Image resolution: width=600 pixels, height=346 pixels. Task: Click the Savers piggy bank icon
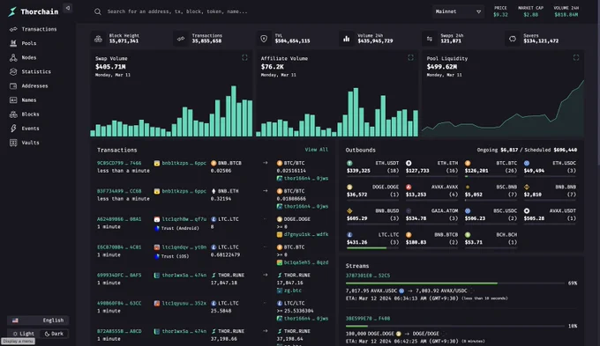tap(513, 38)
